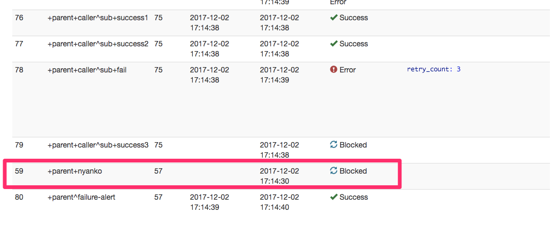The image size is (551, 229).
Task: Open the +parent^failure-alert task
Action: [81, 197]
